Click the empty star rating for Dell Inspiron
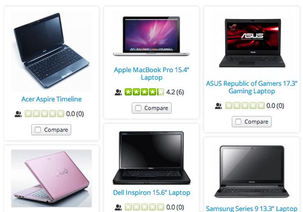Screen dimensions: 303x212 (x=144, y=207)
